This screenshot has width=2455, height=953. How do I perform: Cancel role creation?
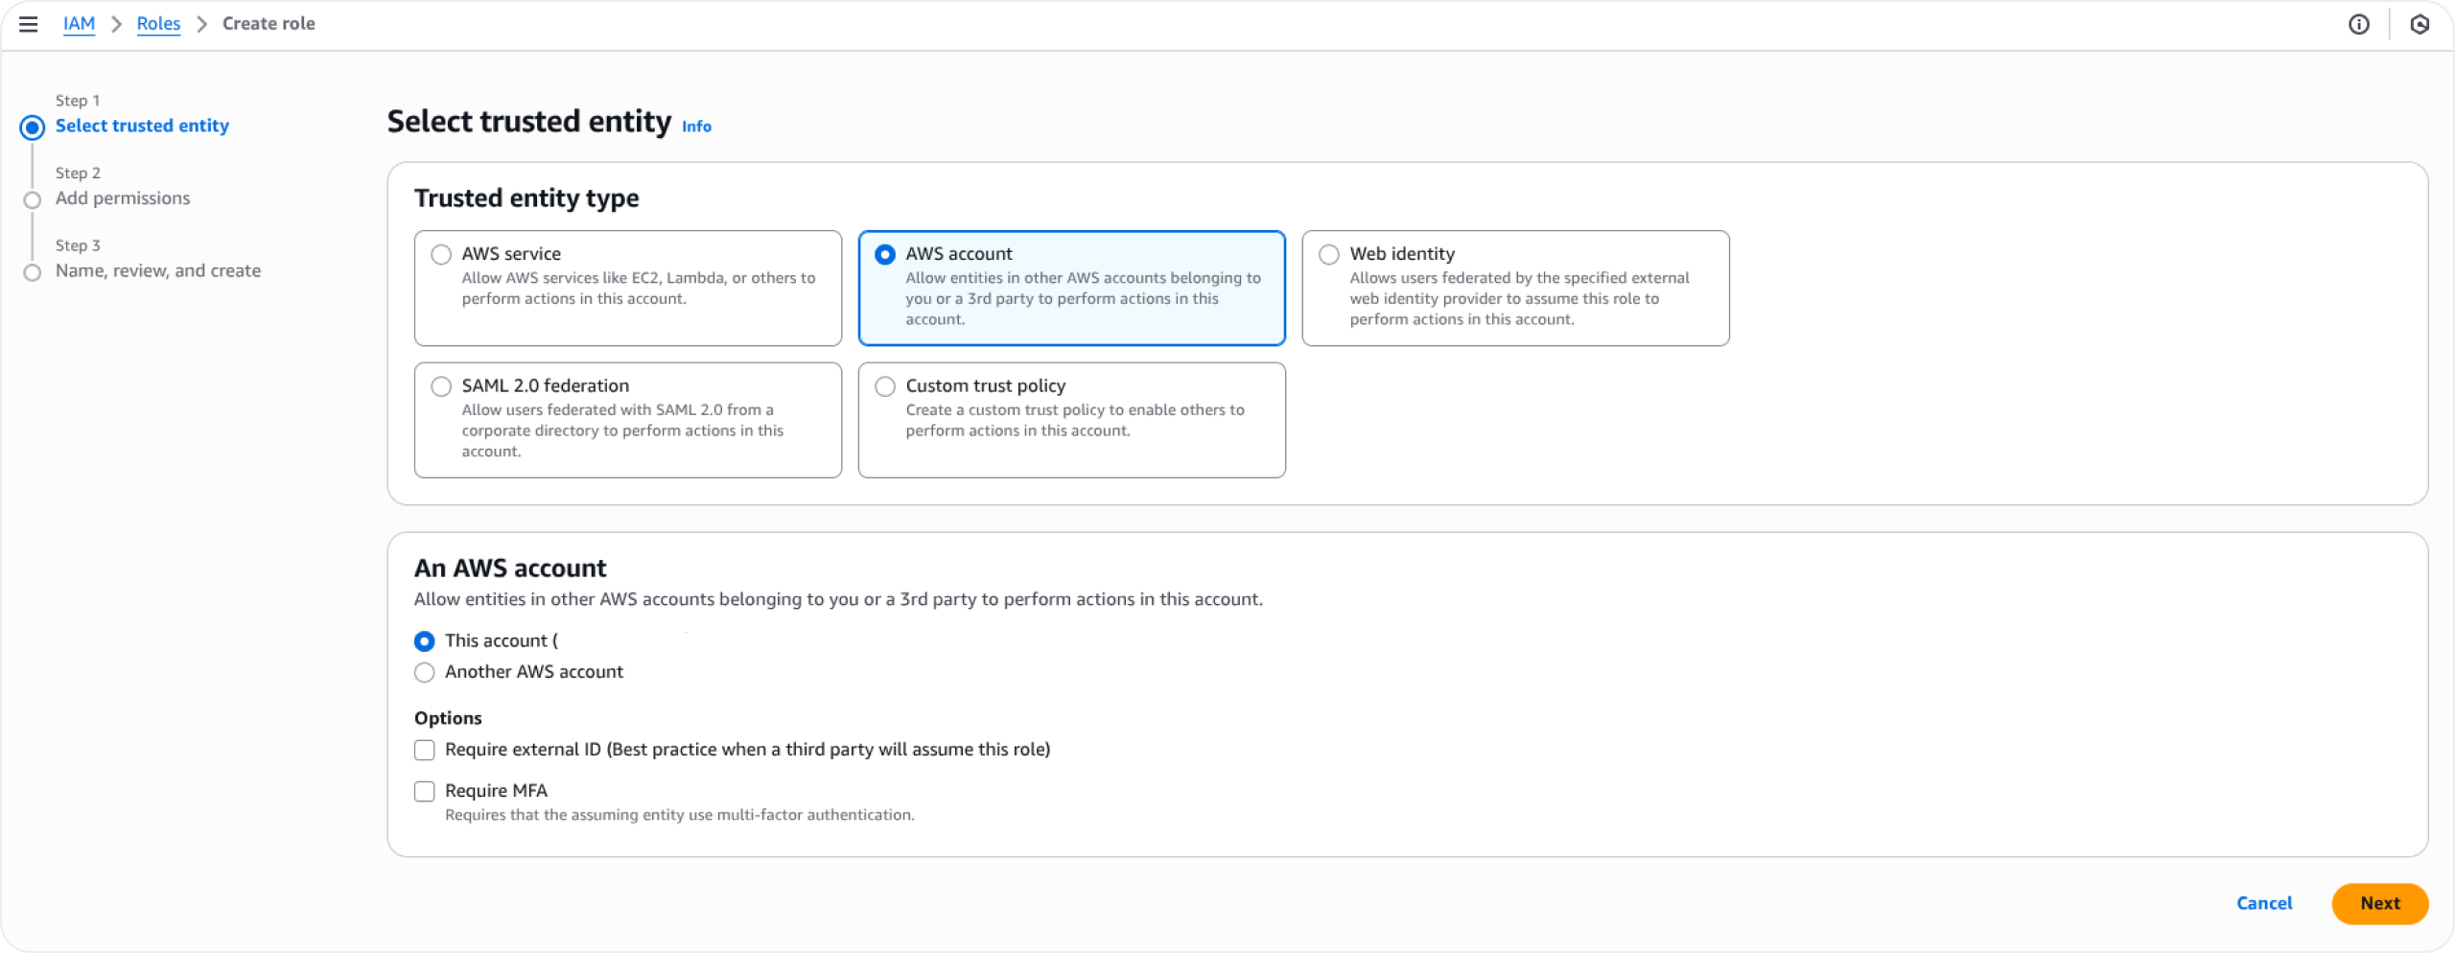2264,902
